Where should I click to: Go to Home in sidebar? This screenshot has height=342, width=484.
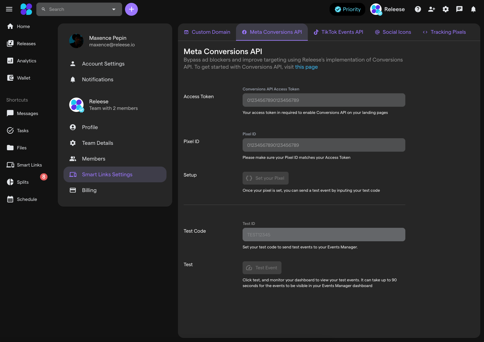click(18, 26)
